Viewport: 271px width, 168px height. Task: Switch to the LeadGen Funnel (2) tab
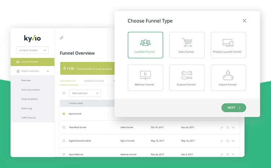94,81
